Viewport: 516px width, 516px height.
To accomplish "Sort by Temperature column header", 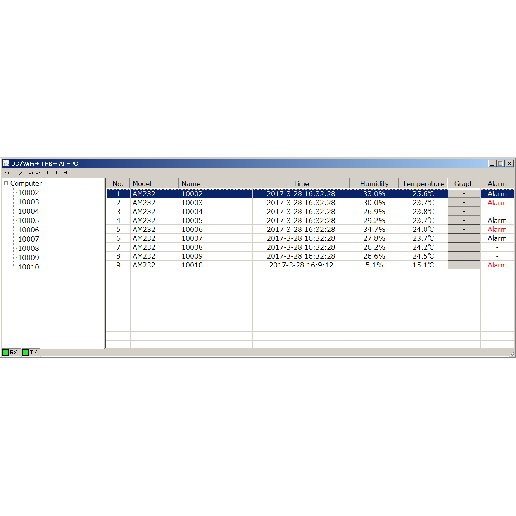I will 423,184.
